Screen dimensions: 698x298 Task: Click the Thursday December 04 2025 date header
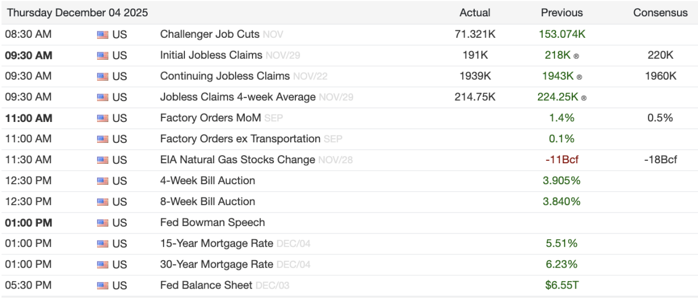(77, 13)
